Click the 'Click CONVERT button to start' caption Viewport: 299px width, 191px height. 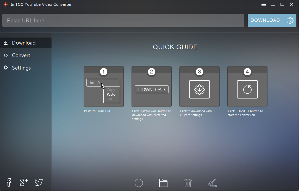click(245, 113)
